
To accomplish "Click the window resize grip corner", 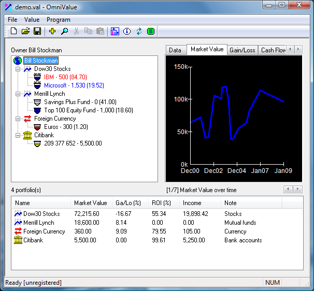I will [x=307, y=284].
